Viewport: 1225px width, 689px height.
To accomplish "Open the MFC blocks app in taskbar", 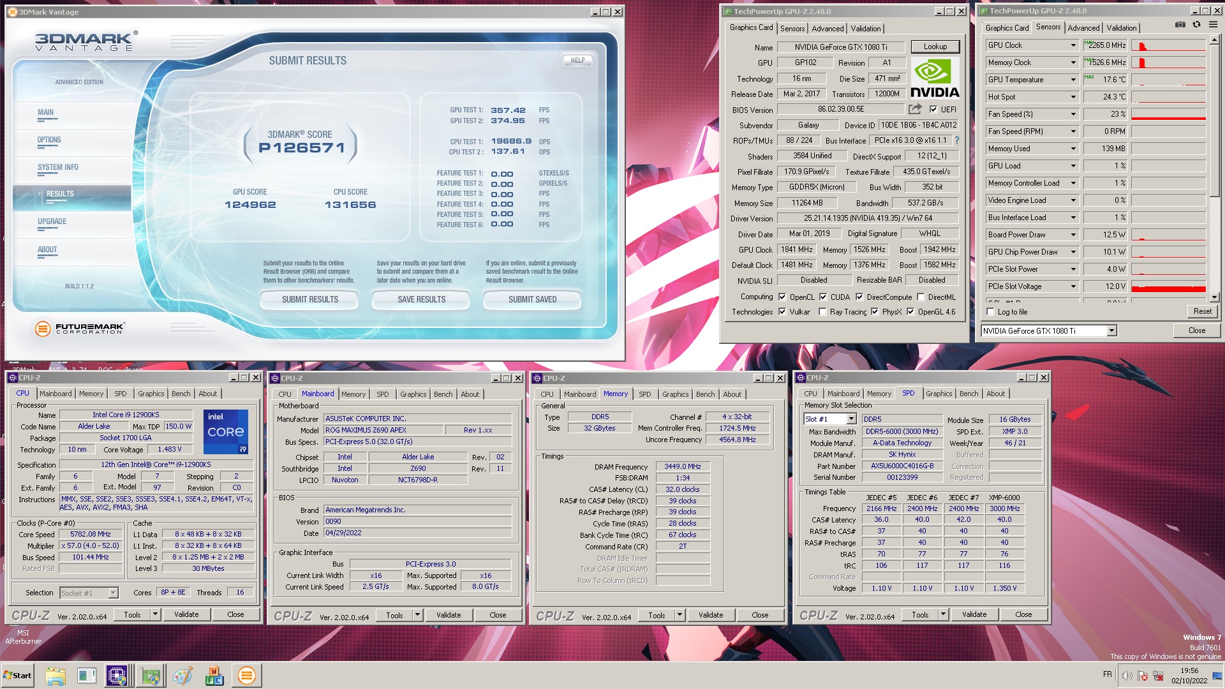I will tap(214, 676).
